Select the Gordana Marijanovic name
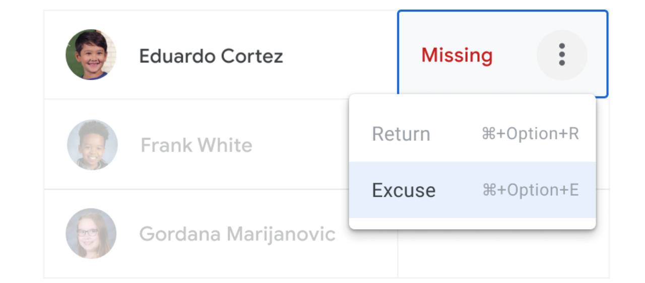The width and height of the screenshot is (645, 283). pos(237,234)
